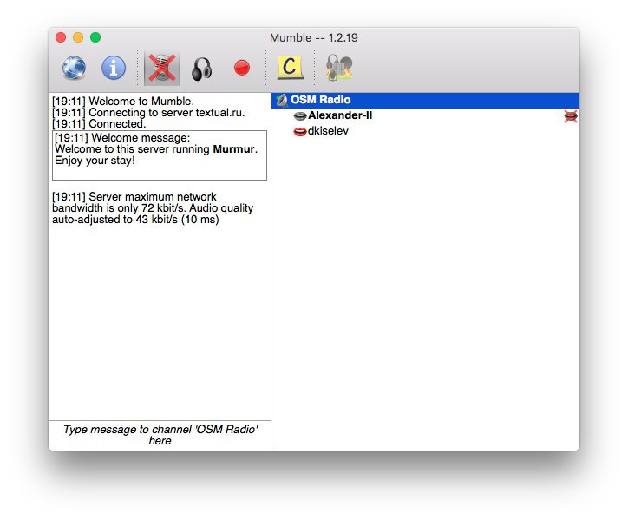The width and height of the screenshot is (628, 520).
Task: Click the 'Mumble -- 1.2.19' window title
Action: [314, 37]
